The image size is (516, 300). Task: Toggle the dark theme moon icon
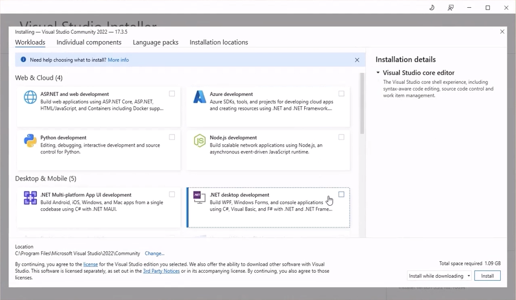[432, 8]
